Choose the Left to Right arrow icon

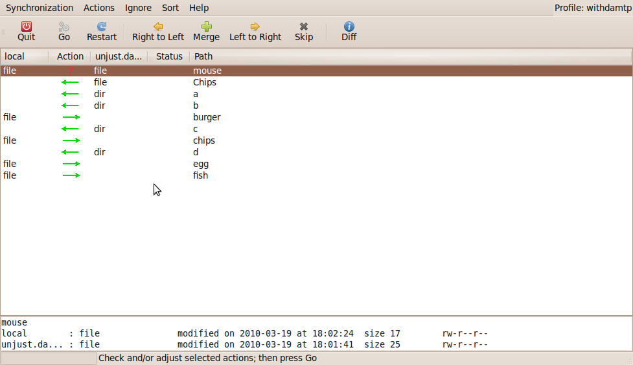click(x=255, y=27)
